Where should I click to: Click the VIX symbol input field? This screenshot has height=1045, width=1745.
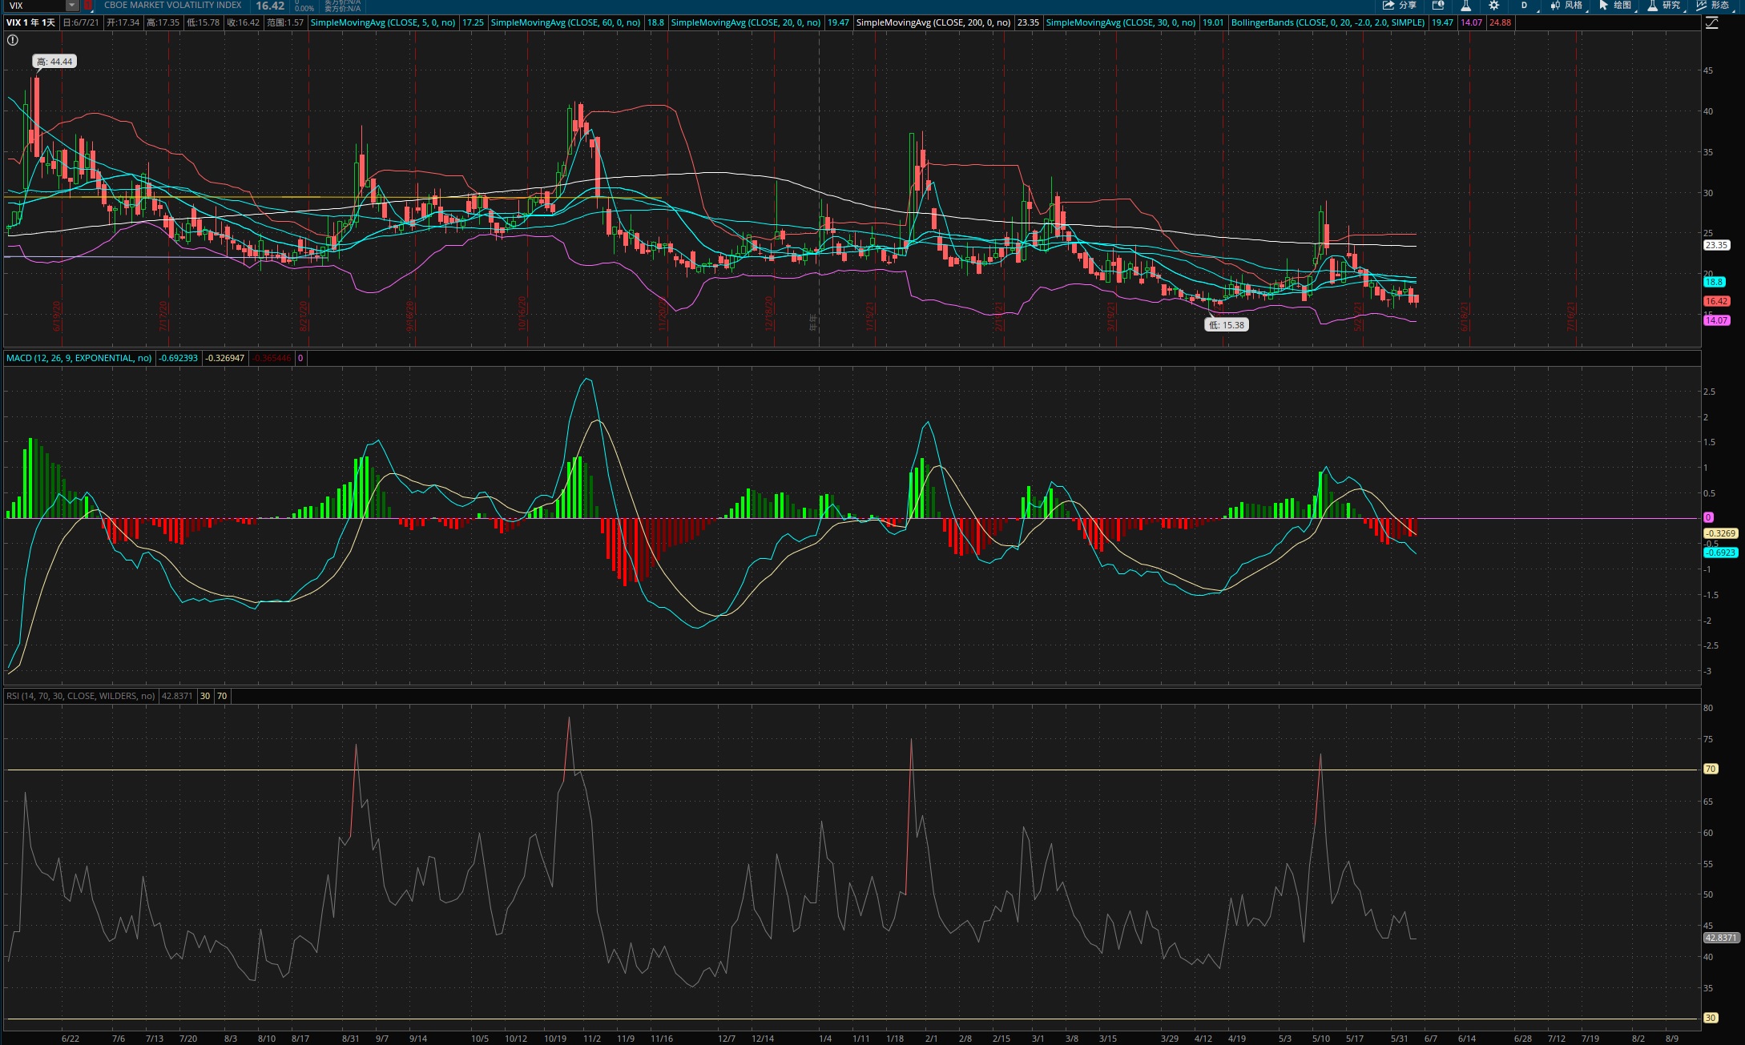pyautogui.click(x=34, y=6)
